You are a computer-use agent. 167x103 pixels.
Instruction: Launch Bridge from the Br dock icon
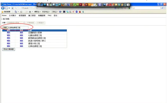tap(87, 5)
